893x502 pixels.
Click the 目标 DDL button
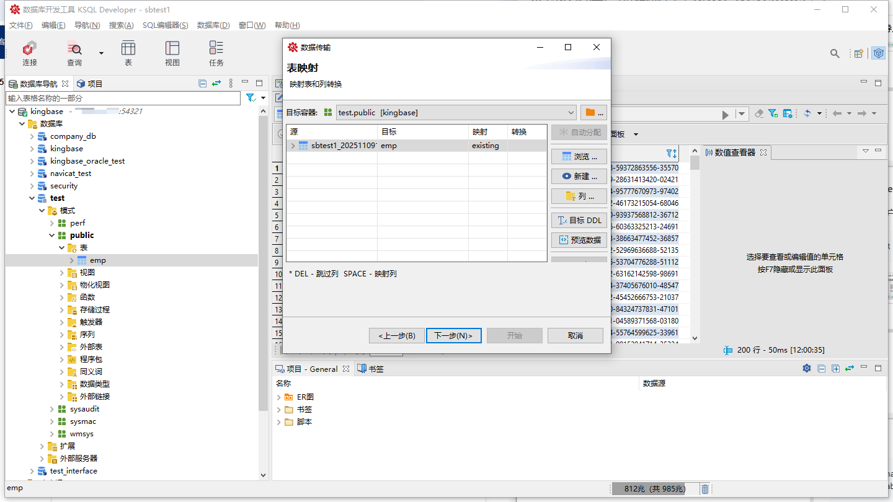[x=579, y=220]
